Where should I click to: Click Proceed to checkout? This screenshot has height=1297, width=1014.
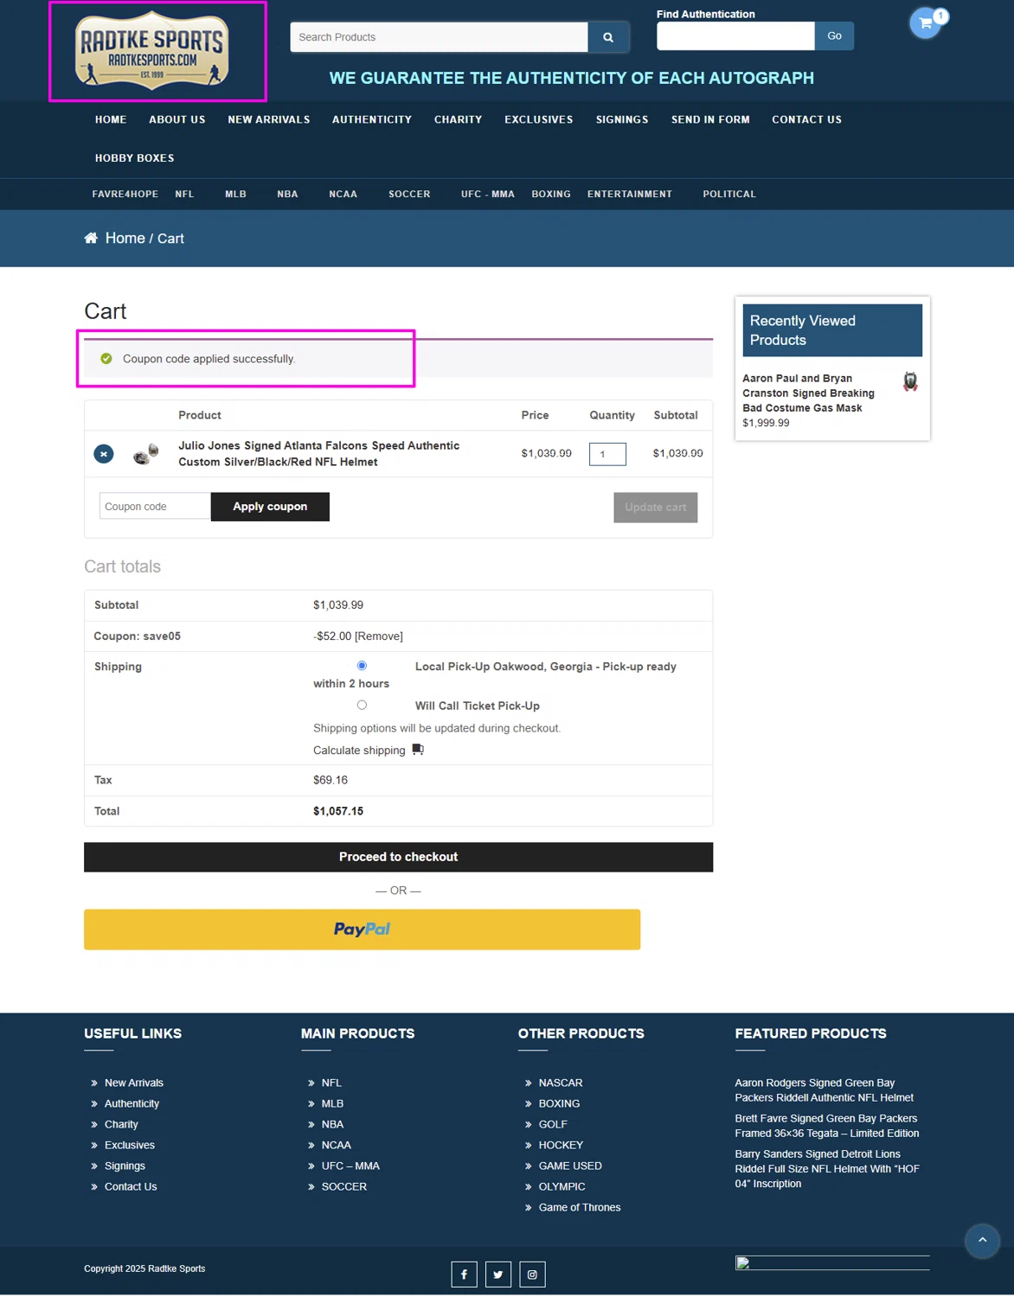coord(398,857)
